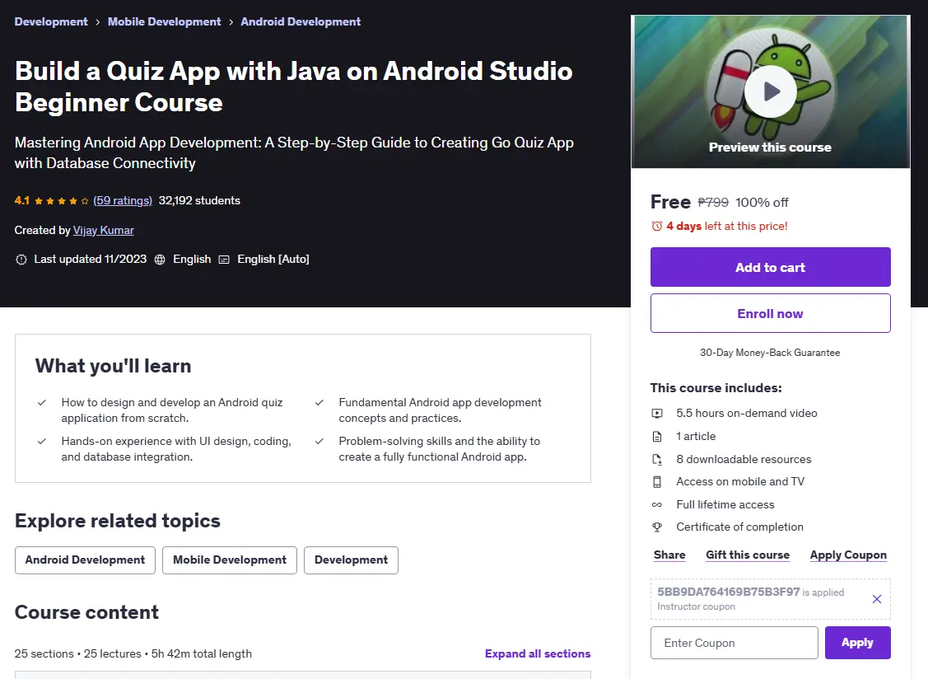928x679 pixels.
Task: Click the Apply Coupon link
Action: point(848,555)
